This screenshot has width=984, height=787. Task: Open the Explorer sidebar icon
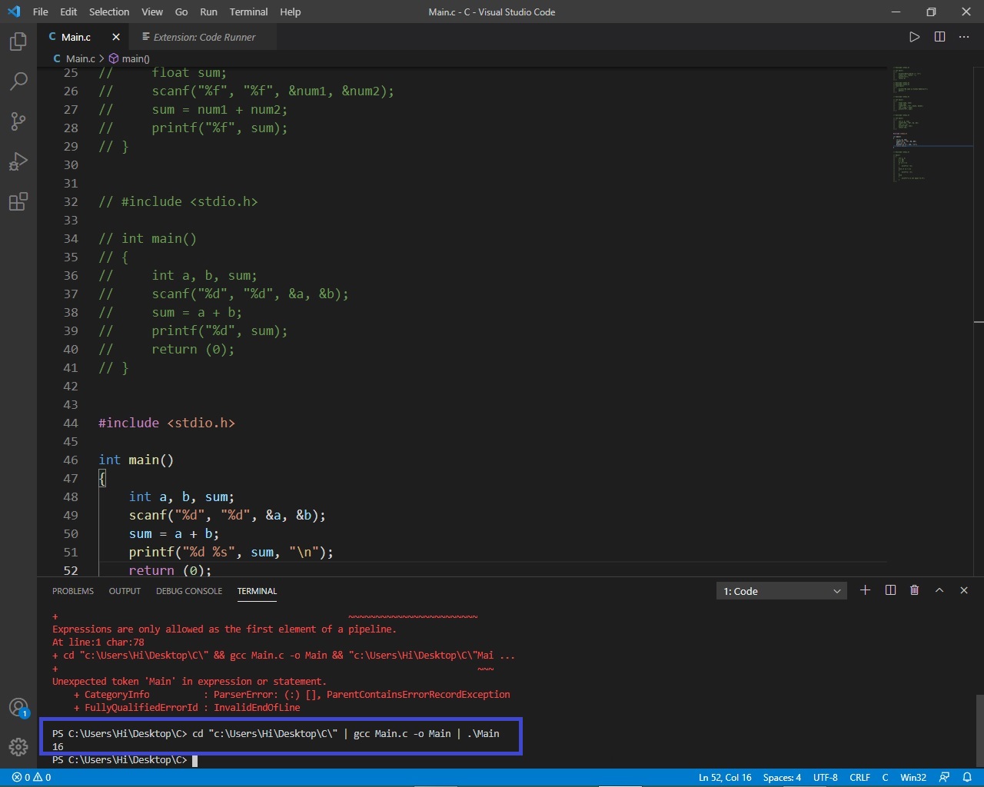(18, 42)
